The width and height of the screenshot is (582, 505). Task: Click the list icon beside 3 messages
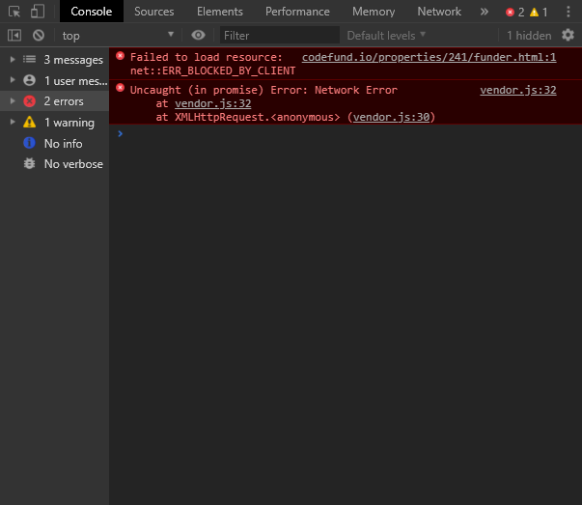(x=29, y=60)
